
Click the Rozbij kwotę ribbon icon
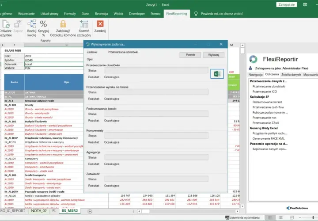click(x=32, y=24)
